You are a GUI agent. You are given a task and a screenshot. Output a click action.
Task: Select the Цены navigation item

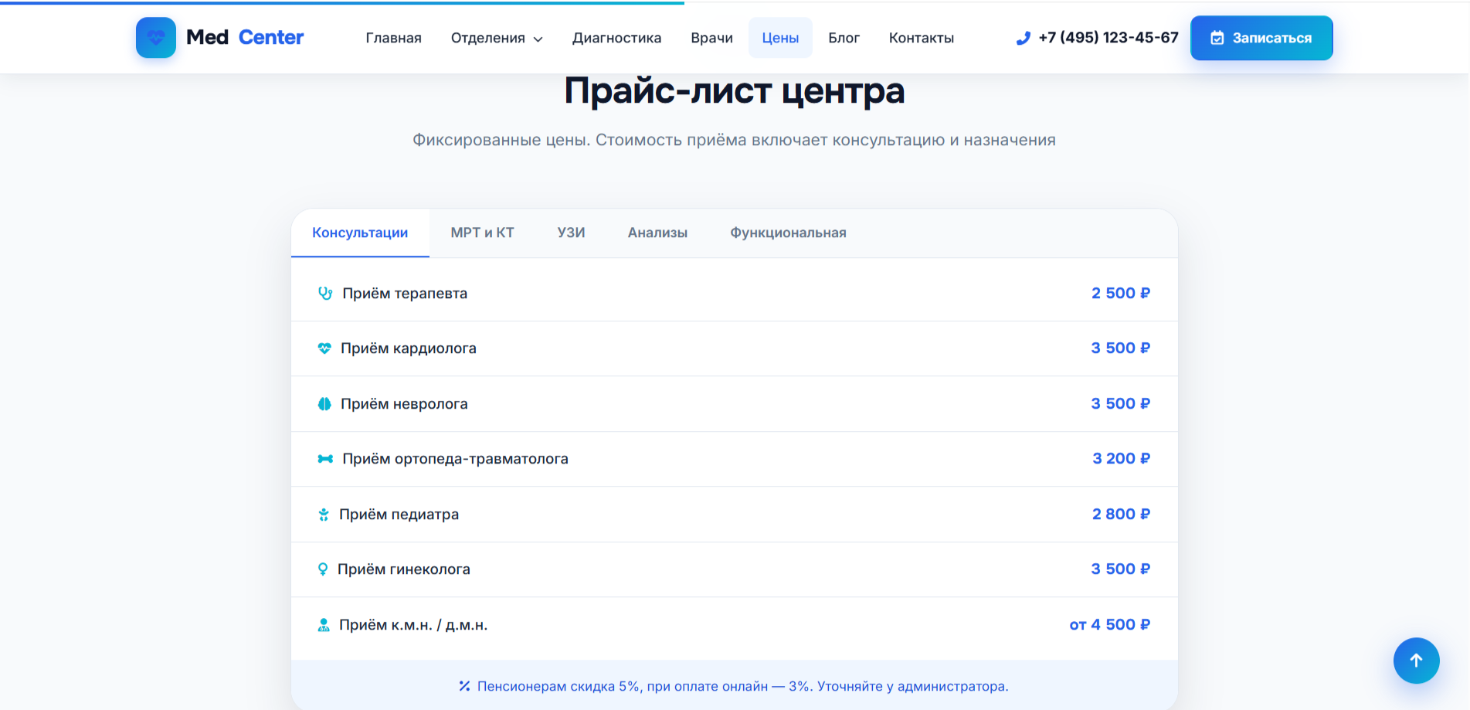coord(780,38)
